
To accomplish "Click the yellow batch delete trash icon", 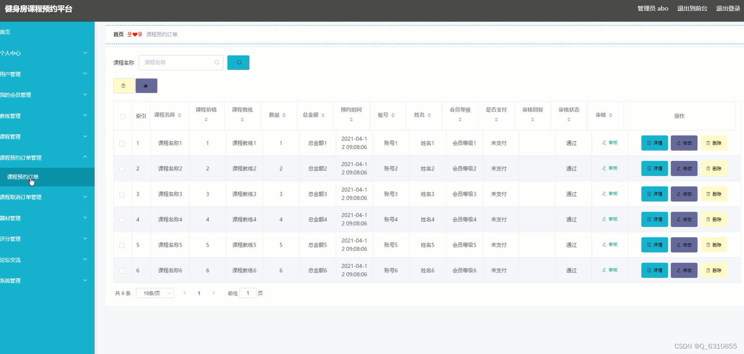I will pyautogui.click(x=124, y=86).
